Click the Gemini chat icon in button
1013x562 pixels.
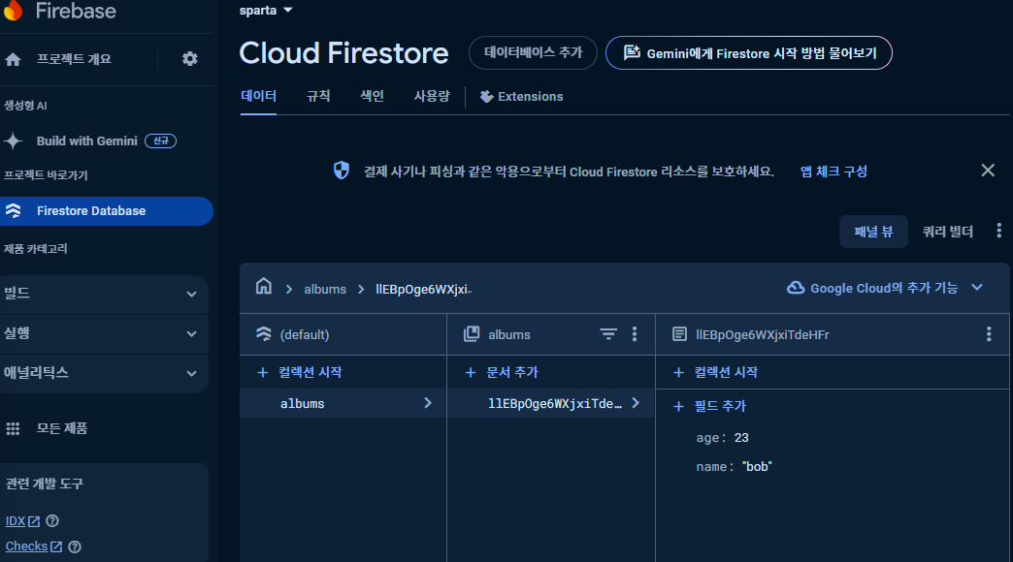click(632, 53)
